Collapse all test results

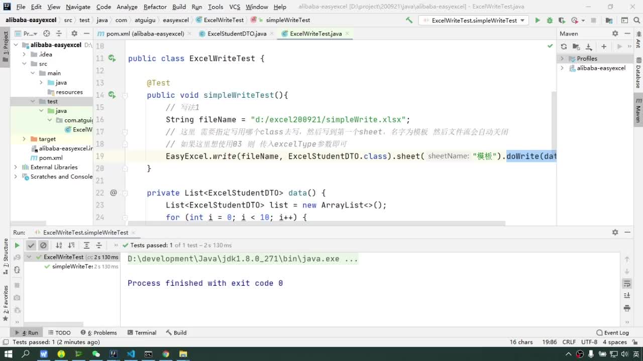pos(99,245)
